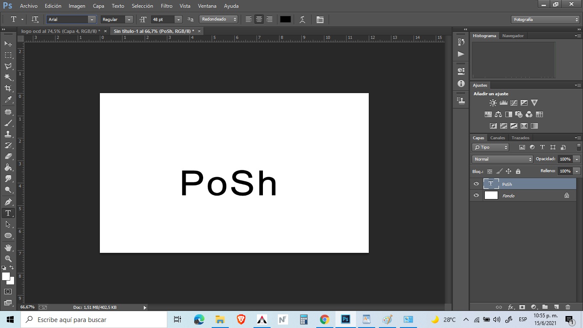This screenshot has width=583, height=328.
Task: Toggle filter for type layers
Action: [x=542, y=147]
